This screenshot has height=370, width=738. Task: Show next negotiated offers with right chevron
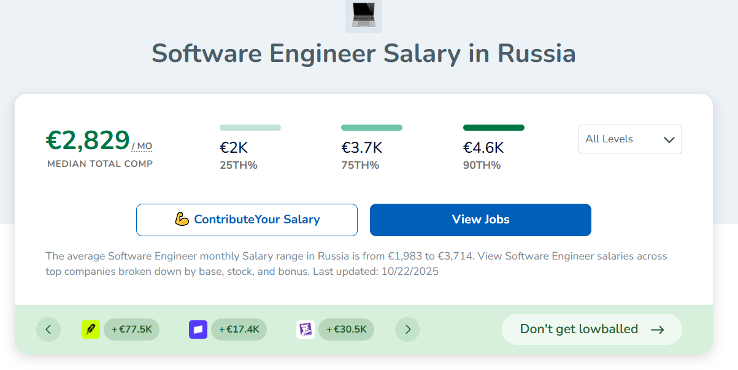(x=407, y=330)
